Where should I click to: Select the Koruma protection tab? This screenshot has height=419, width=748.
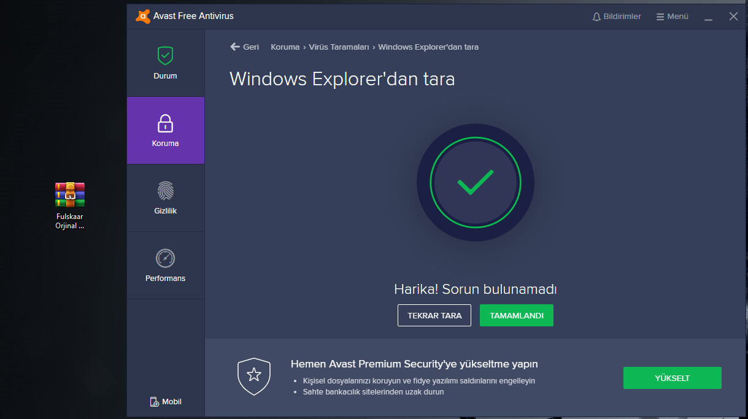[165, 130]
